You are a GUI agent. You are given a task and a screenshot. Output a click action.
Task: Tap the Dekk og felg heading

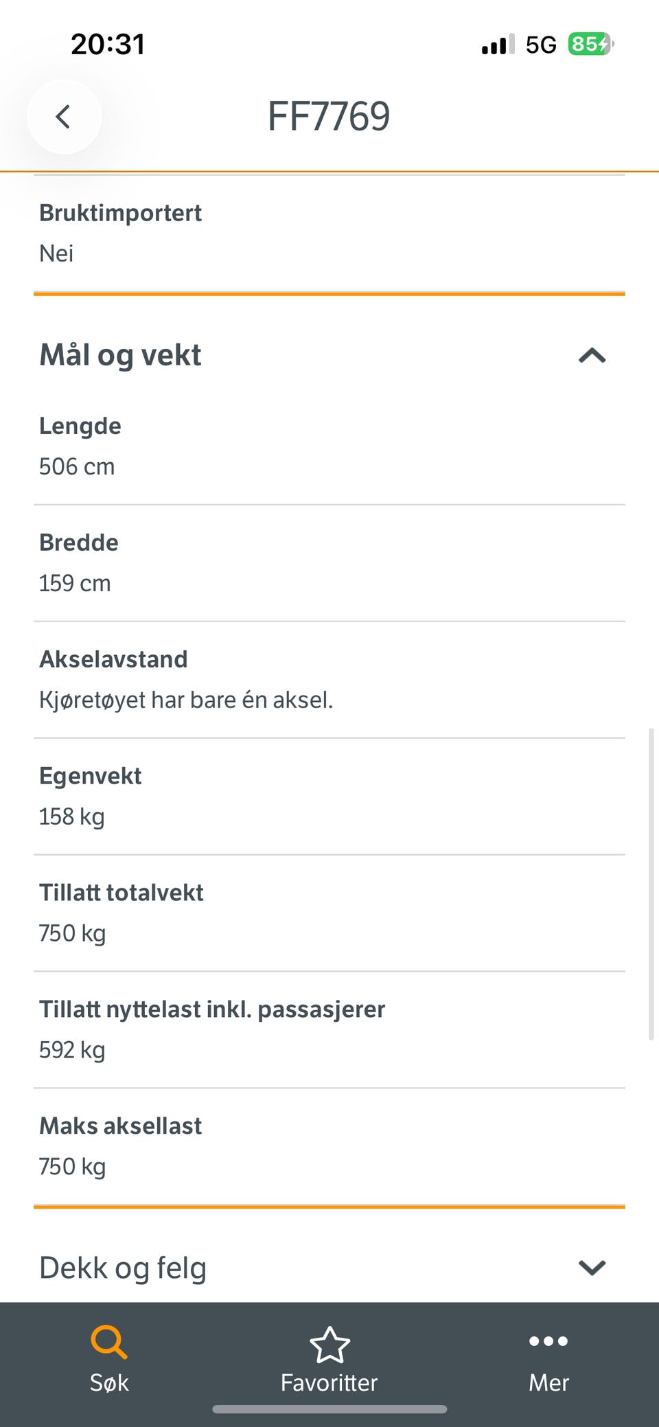tap(123, 1268)
